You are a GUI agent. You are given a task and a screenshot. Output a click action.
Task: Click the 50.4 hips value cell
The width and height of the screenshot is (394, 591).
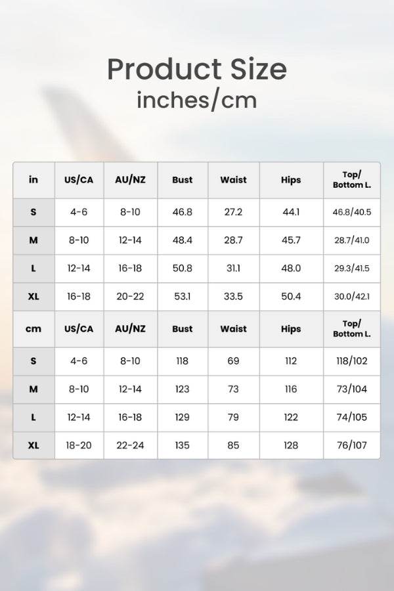(x=291, y=297)
